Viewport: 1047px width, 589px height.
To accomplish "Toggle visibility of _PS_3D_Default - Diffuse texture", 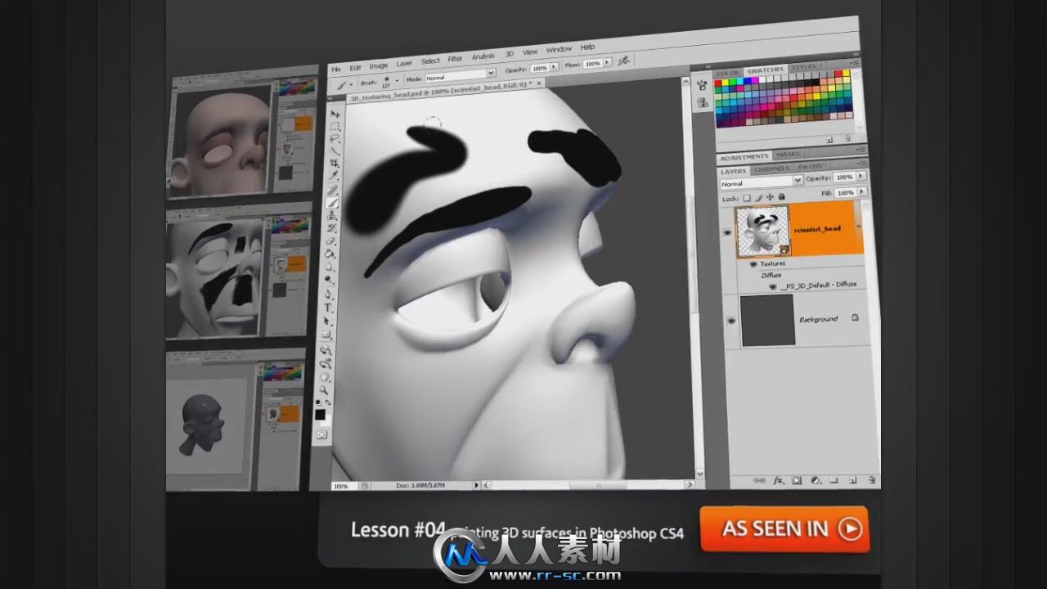I will point(772,286).
